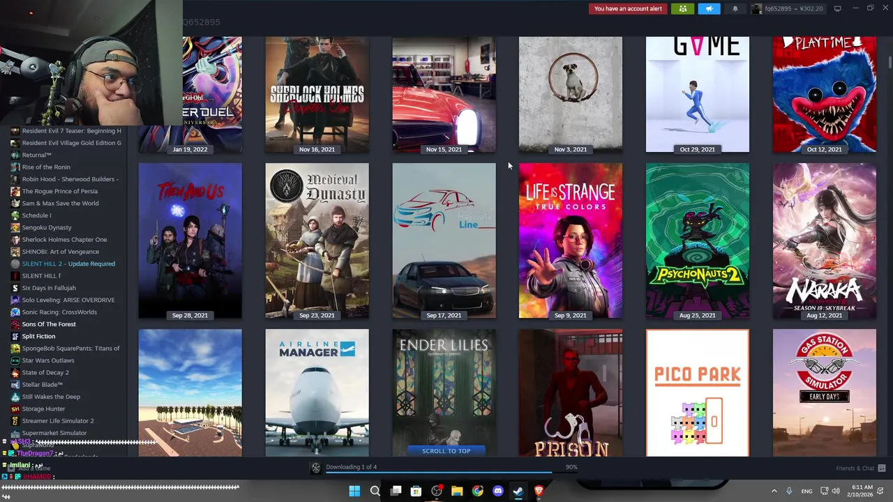Open the notifications bell
This screenshot has width=893, height=502.
click(735, 8)
